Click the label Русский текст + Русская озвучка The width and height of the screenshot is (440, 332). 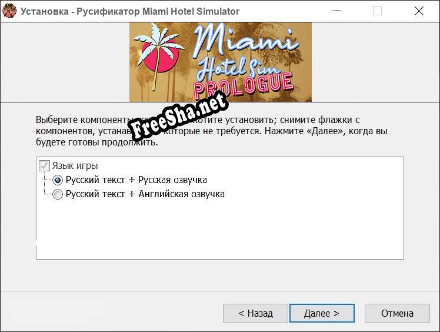(136, 180)
